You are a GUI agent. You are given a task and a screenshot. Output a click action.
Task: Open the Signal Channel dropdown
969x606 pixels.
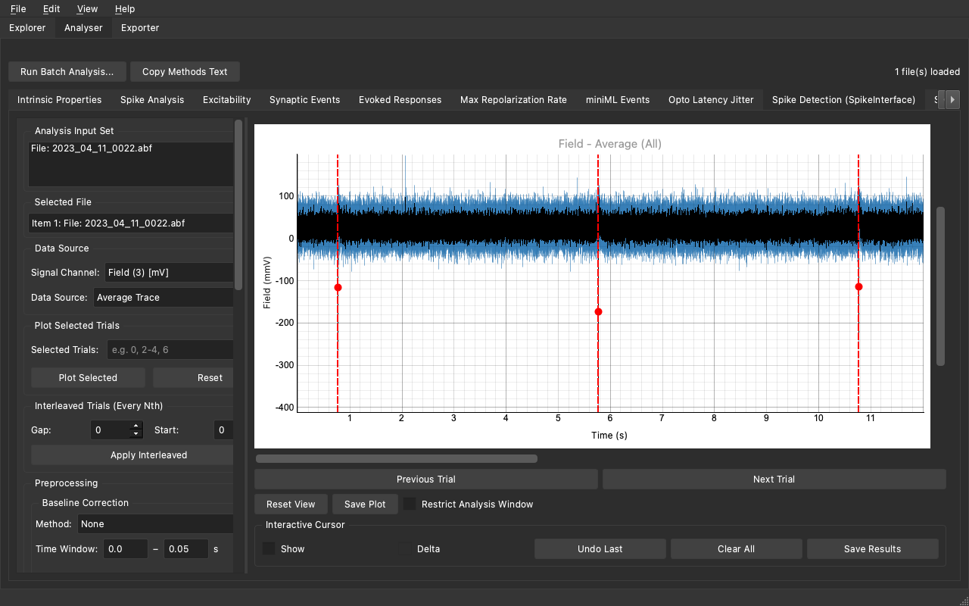(x=169, y=273)
